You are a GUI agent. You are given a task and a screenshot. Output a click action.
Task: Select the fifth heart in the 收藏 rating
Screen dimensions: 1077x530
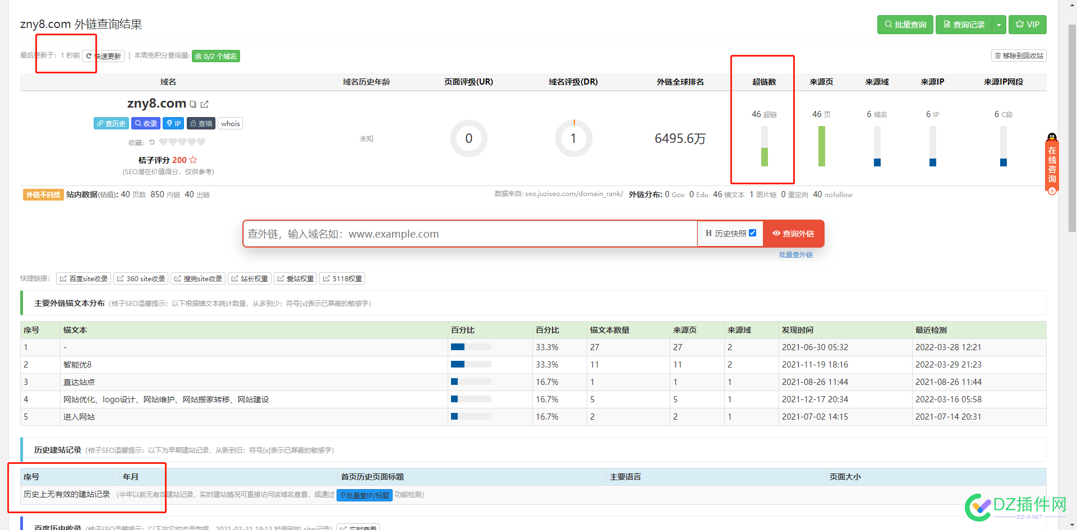pos(201,142)
